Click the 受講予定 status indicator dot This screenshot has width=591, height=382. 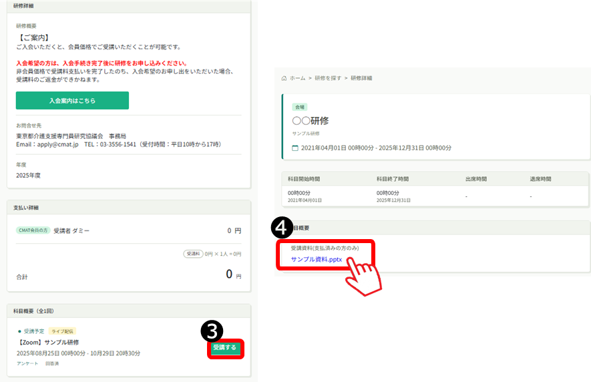coord(19,331)
